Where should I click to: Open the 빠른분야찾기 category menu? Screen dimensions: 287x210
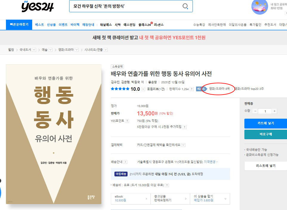coord(17,25)
